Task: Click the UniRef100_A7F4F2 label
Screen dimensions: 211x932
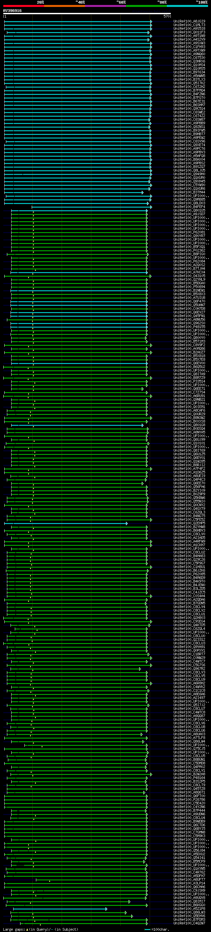Action: [x=189, y=468]
